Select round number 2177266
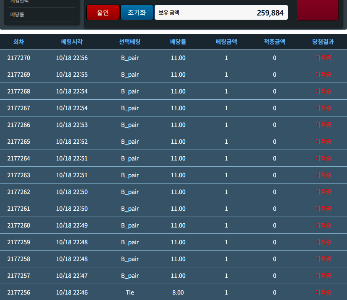This screenshot has height=300, width=347. pyautogui.click(x=18, y=125)
